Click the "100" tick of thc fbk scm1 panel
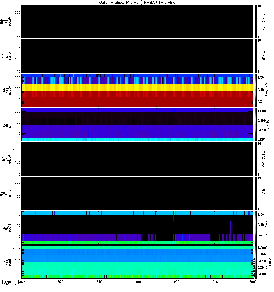This screenshot has width=274, height=292. point(18,260)
